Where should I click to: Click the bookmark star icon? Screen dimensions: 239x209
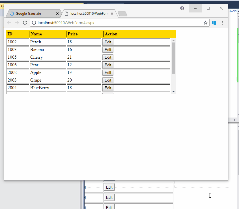206,23
